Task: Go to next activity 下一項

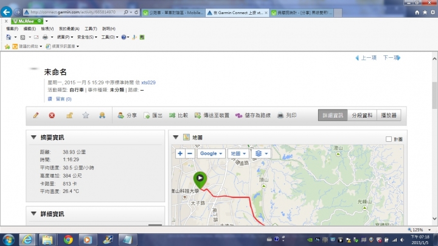Action: (392, 58)
